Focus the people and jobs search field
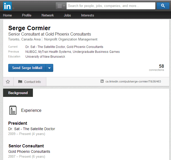 tap(111, 6)
